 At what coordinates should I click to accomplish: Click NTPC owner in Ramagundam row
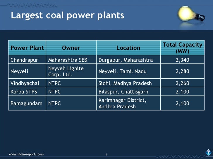click(x=71, y=103)
